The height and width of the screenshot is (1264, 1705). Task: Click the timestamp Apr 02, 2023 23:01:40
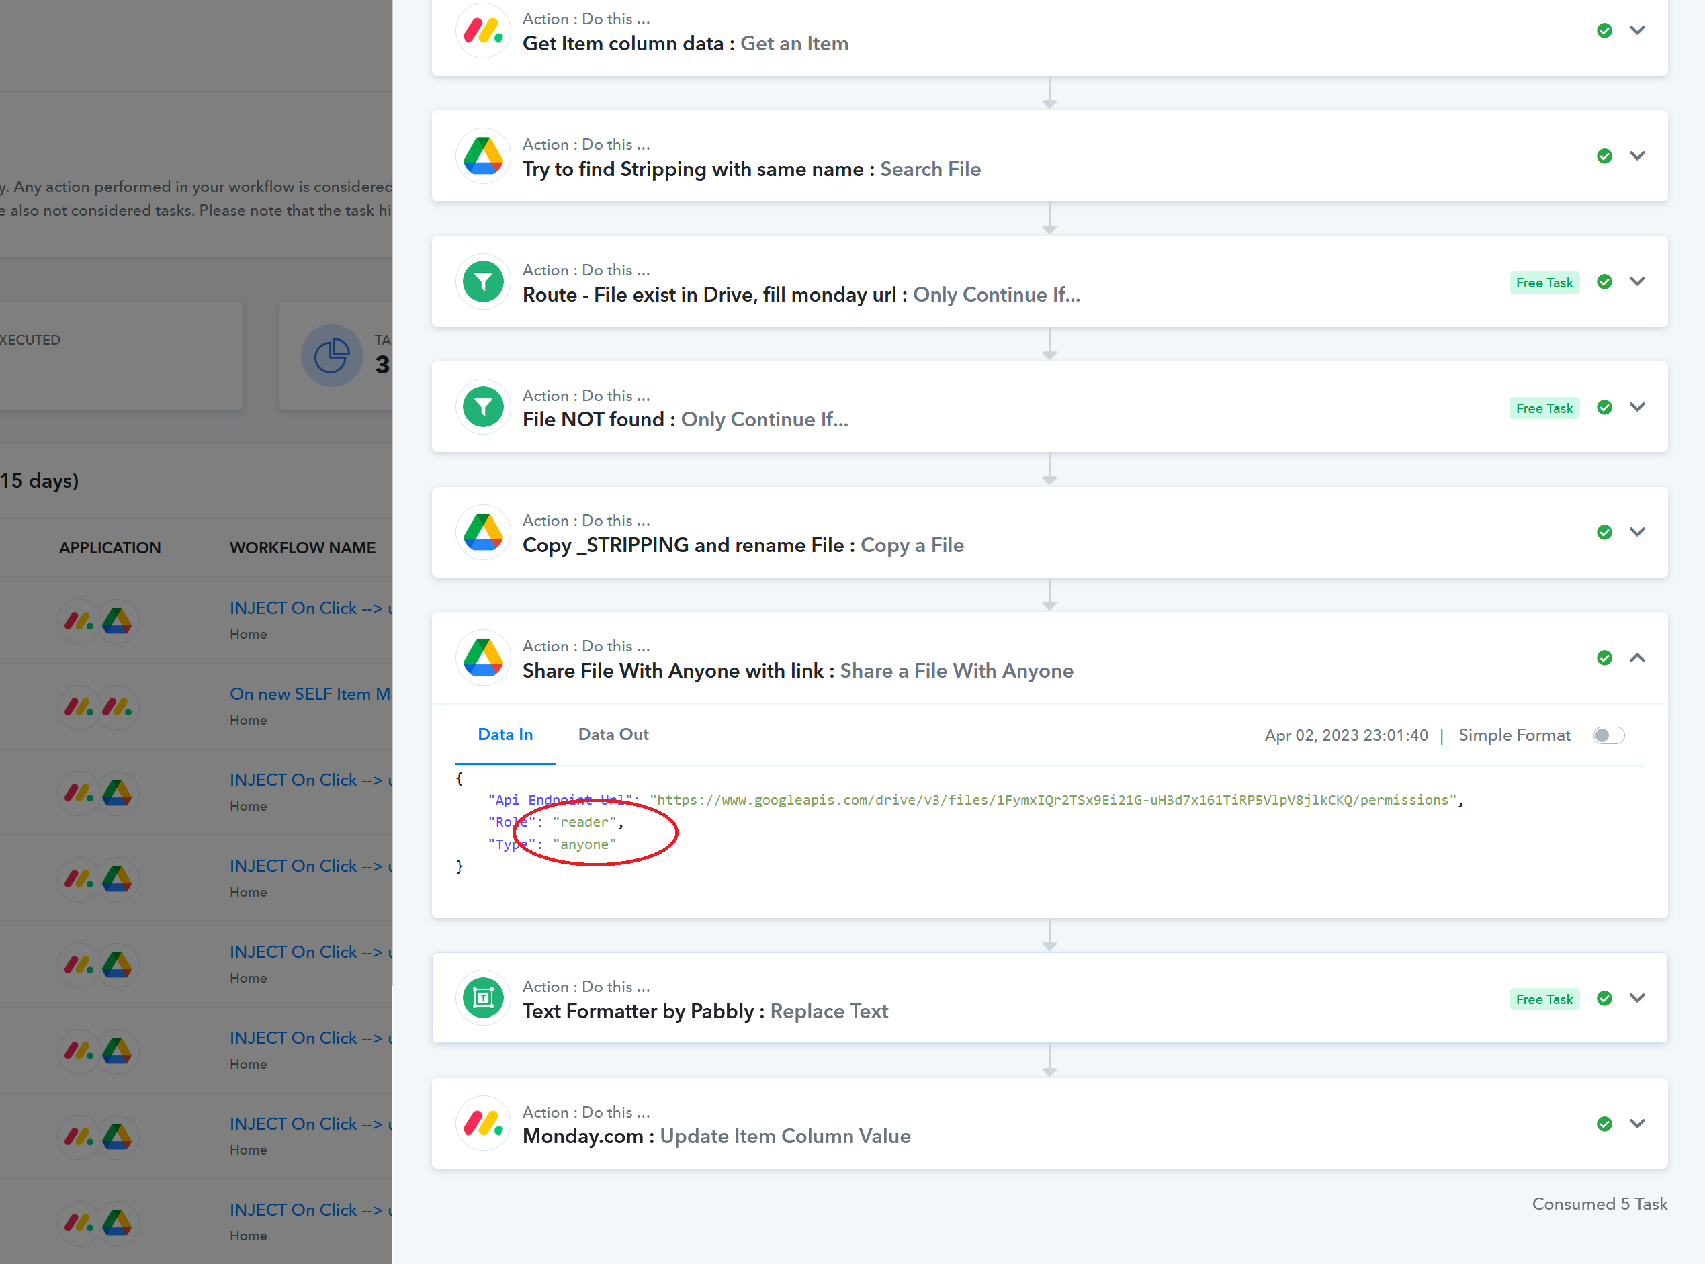coord(1346,735)
